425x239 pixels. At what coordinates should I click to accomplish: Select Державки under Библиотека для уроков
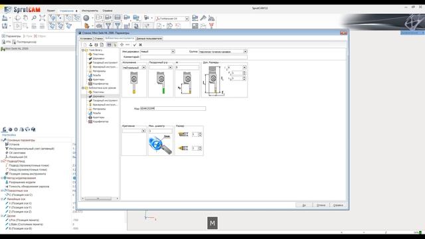(x=98, y=96)
